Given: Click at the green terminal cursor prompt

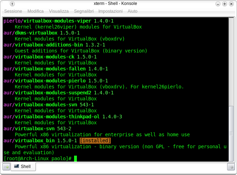Looking at the screenshot, I should (x=75, y=158).
